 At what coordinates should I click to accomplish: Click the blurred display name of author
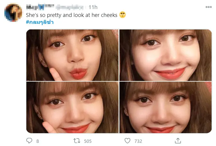36,6
